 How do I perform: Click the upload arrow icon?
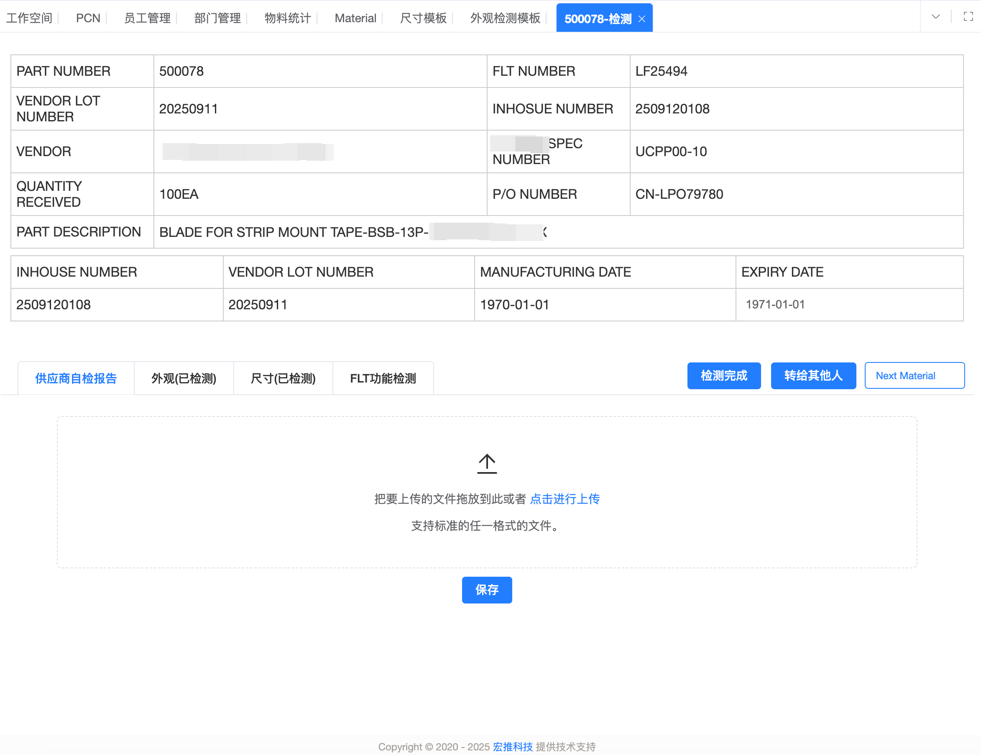point(487,464)
